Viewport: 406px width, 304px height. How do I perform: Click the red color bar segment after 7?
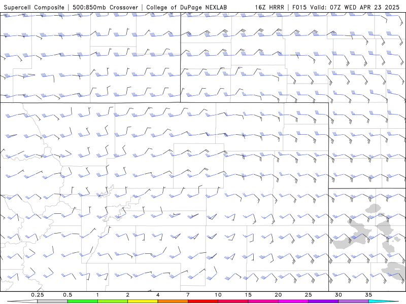(203, 301)
